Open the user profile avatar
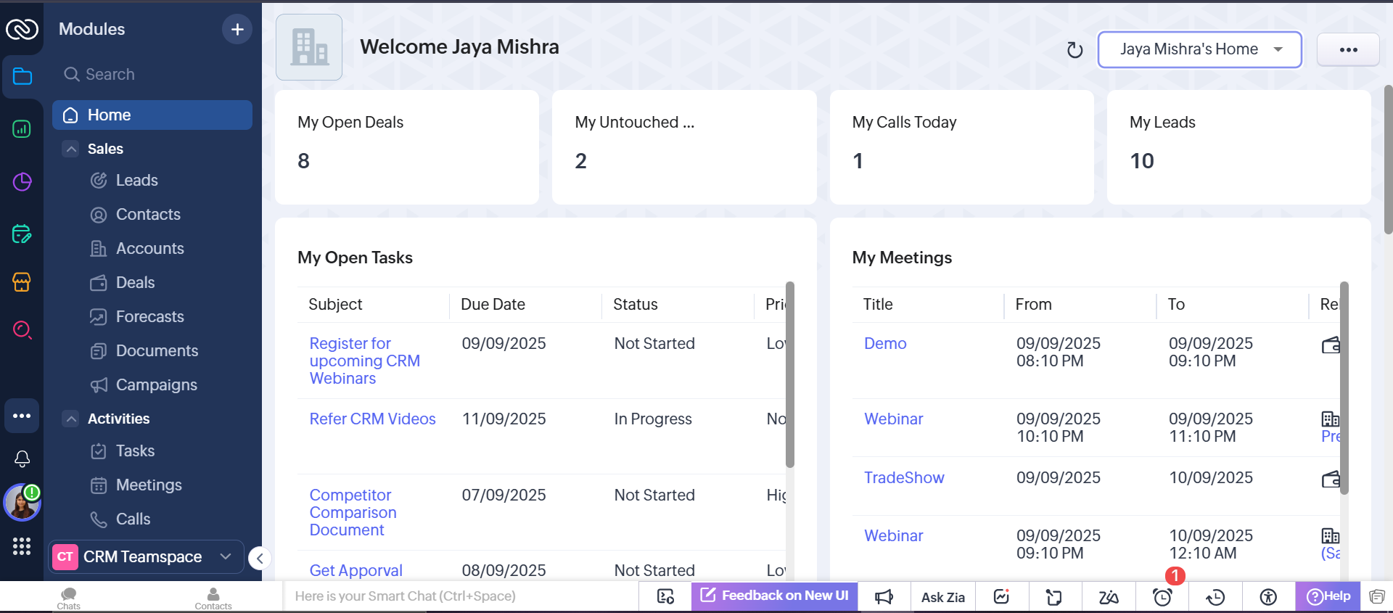1393x613 pixels. point(22,502)
